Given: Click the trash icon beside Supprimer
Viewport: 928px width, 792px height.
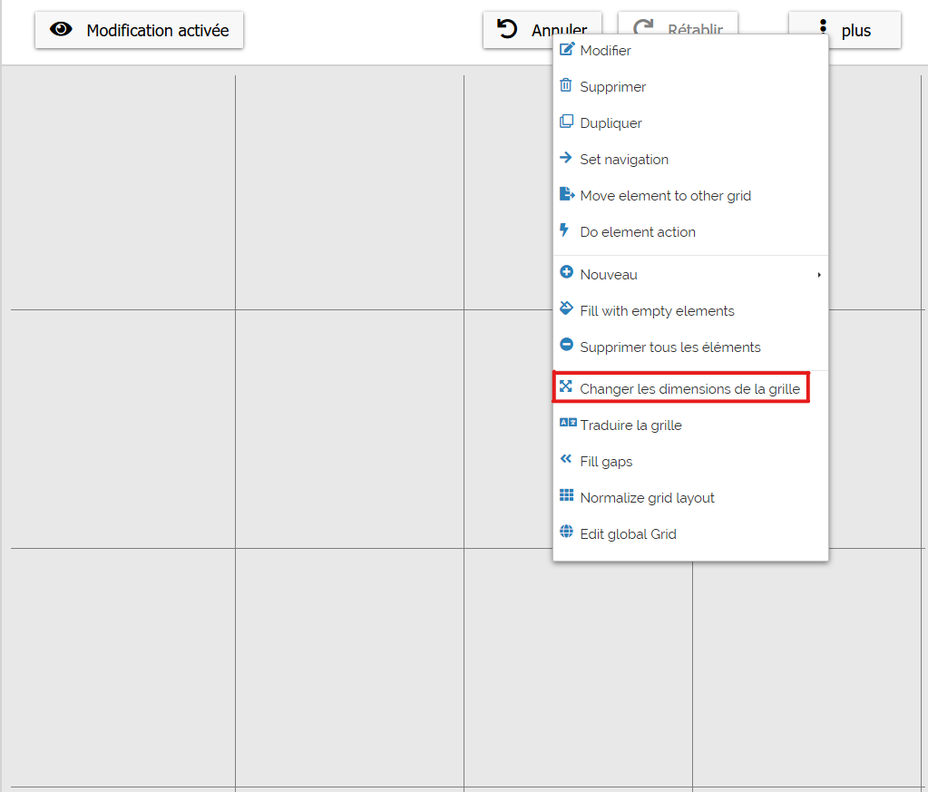Looking at the screenshot, I should (x=566, y=86).
